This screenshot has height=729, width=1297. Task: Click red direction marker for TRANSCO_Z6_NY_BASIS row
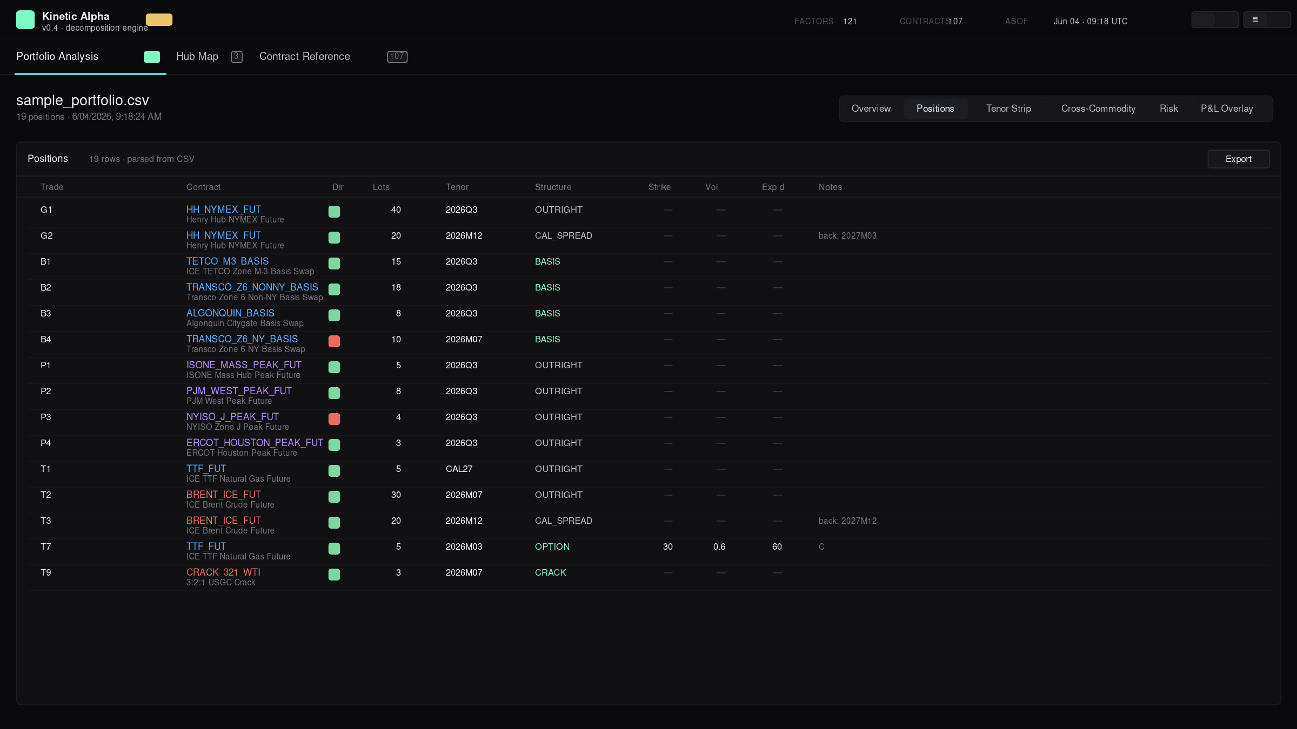335,341
